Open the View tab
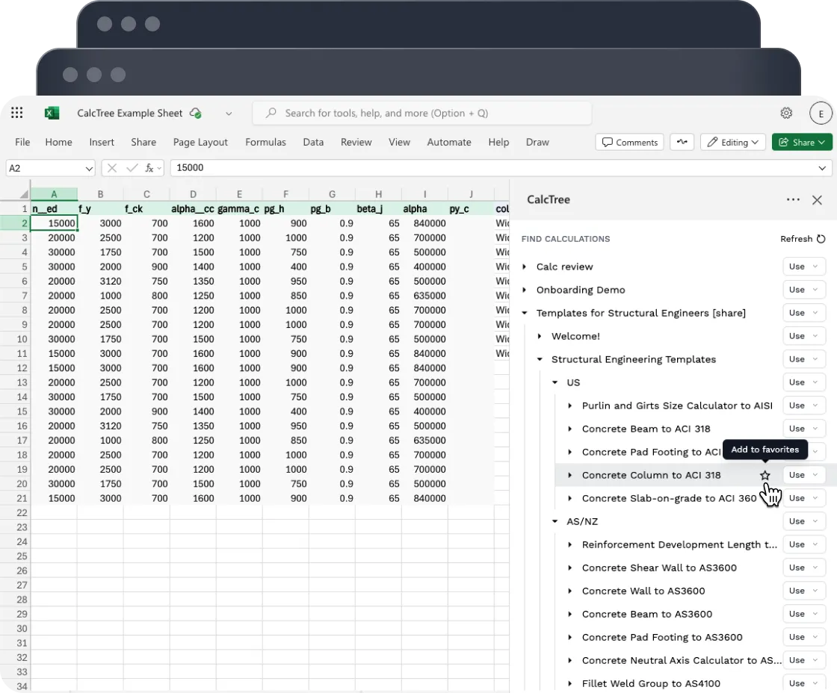Image resolution: width=837 pixels, height=693 pixels. click(x=399, y=142)
